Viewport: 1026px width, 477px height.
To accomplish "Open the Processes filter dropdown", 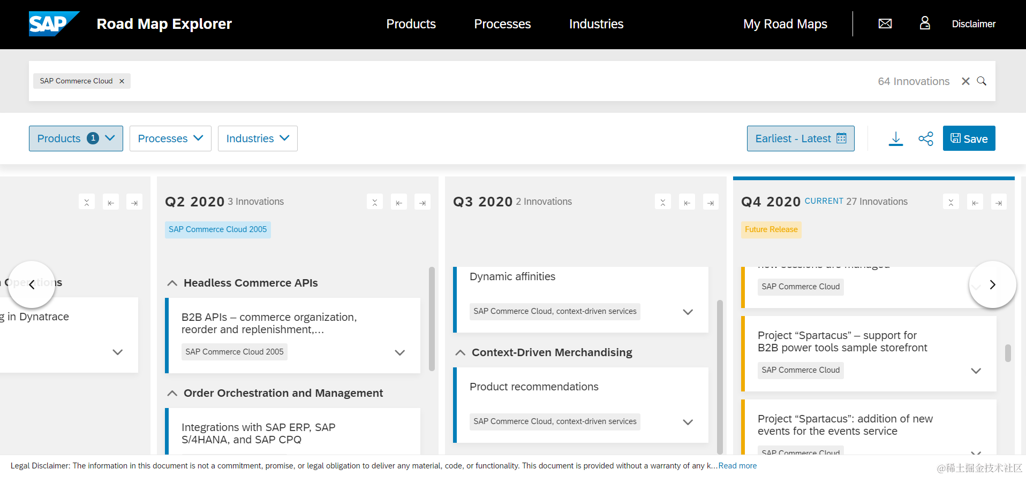I will point(170,139).
